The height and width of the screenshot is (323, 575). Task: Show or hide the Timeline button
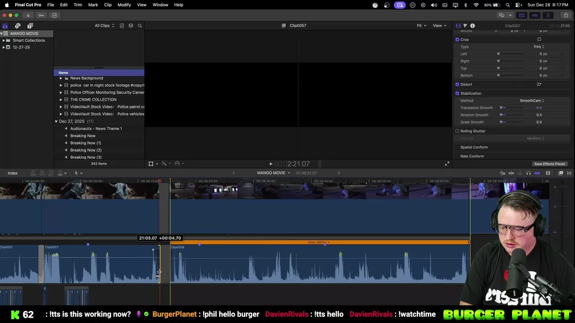click(535, 15)
